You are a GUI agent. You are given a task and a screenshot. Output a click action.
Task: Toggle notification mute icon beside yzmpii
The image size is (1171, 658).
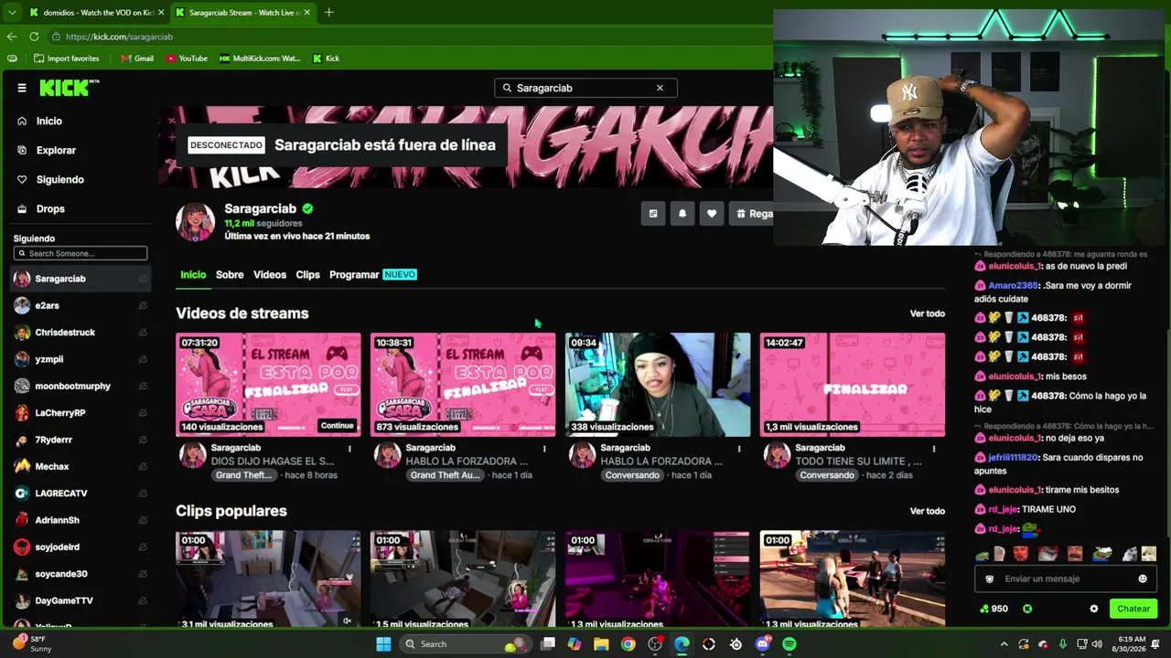pos(143,359)
